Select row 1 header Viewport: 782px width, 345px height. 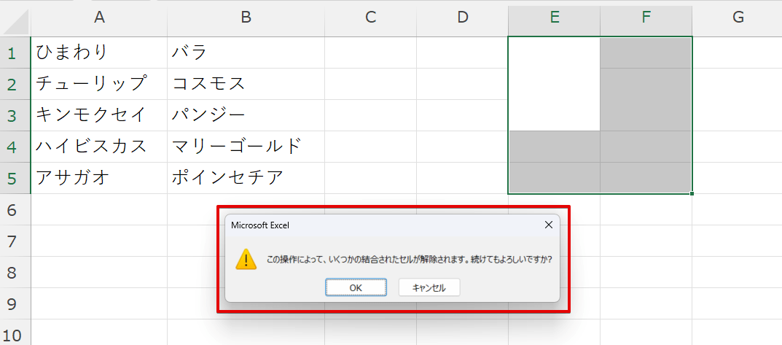(x=13, y=53)
